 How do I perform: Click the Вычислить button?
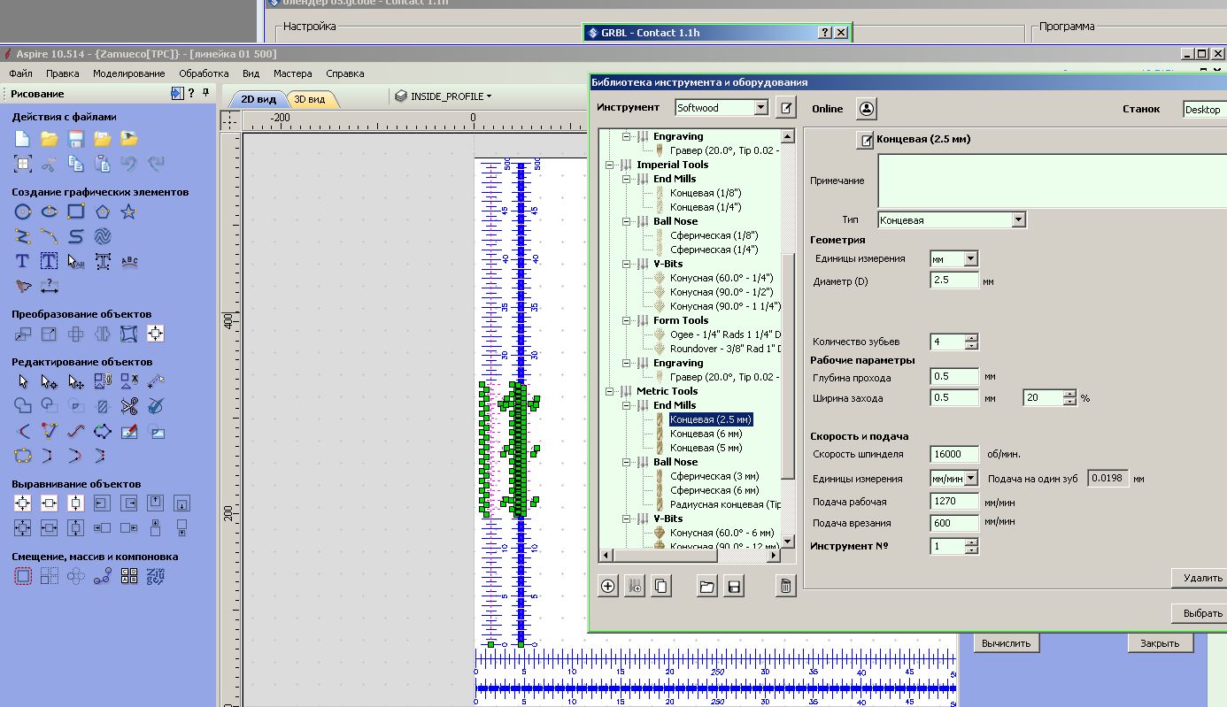pos(1007,643)
